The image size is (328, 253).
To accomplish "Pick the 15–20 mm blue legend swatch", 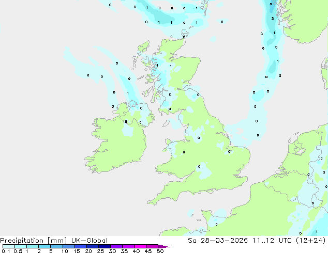I will pos(80,246).
